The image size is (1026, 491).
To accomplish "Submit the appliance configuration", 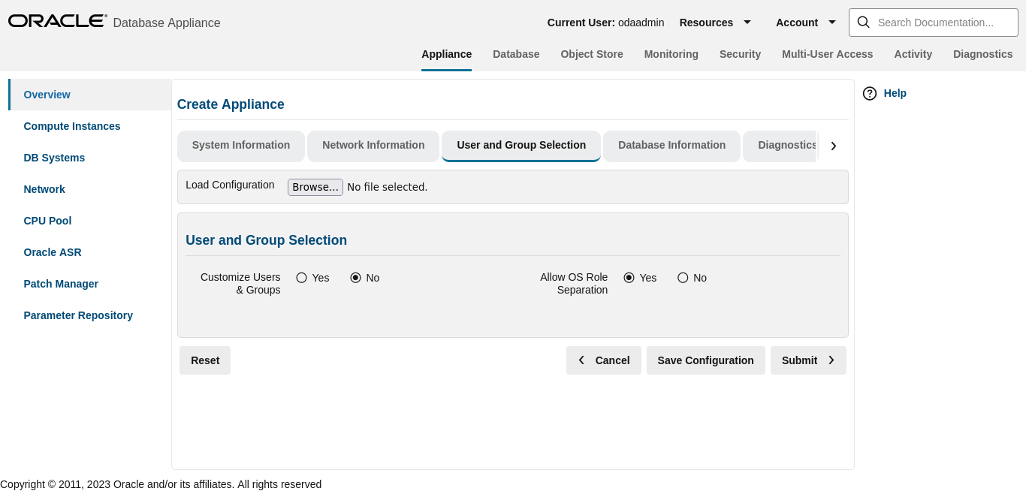I will point(807,360).
